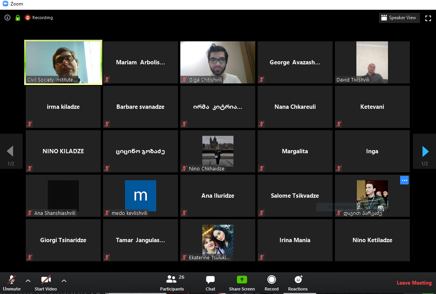Select Ekaterine Tsuluki... profile photo
The height and width of the screenshot is (294, 436).
(218, 240)
